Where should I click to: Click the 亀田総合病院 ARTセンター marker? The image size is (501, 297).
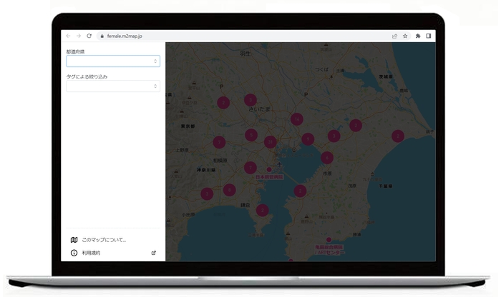coord(329,240)
